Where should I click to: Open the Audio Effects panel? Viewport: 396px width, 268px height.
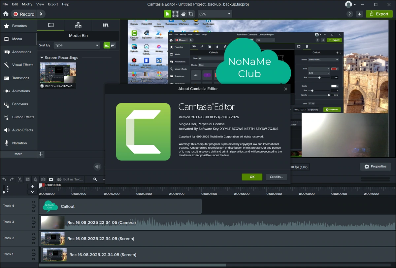[18, 130]
